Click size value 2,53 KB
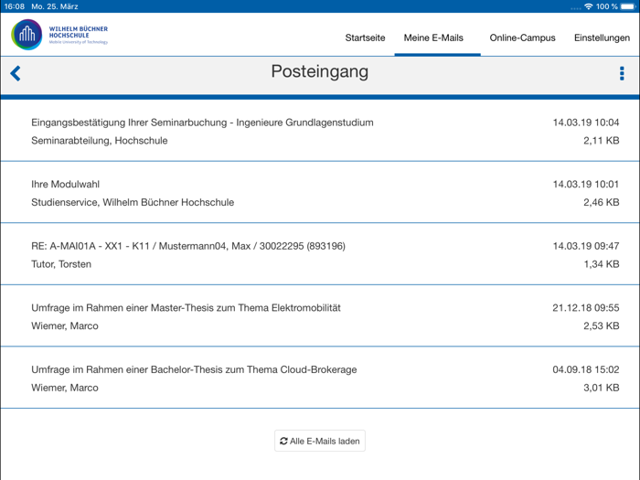Viewport: 640px width, 480px height. [x=602, y=325]
